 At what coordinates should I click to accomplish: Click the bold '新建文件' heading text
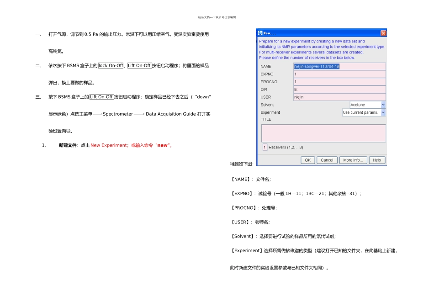tap(68, 145)
